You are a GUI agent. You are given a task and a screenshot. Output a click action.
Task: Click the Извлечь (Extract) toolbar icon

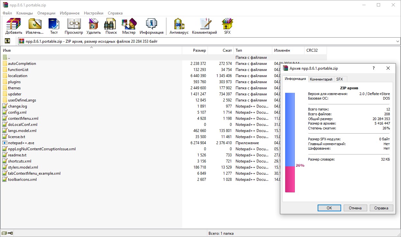pyautogui.click(x=35, y=26)
